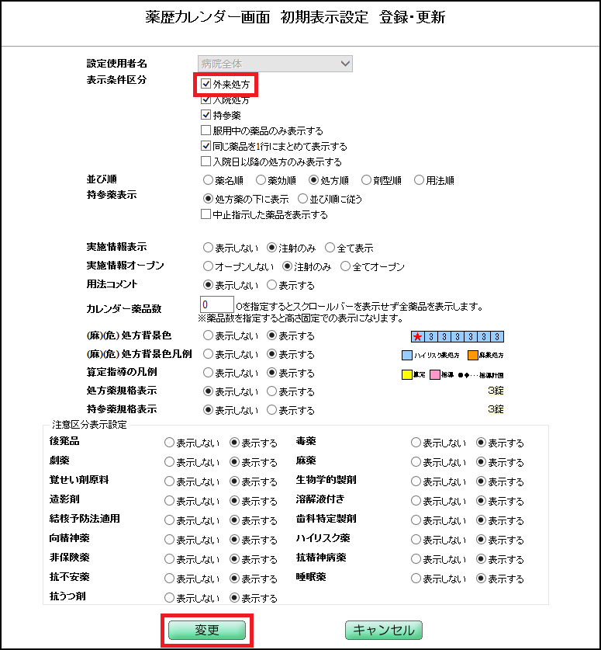
Task: Set 毒薬 to 表示しない
Action: [x=416, y=443]
